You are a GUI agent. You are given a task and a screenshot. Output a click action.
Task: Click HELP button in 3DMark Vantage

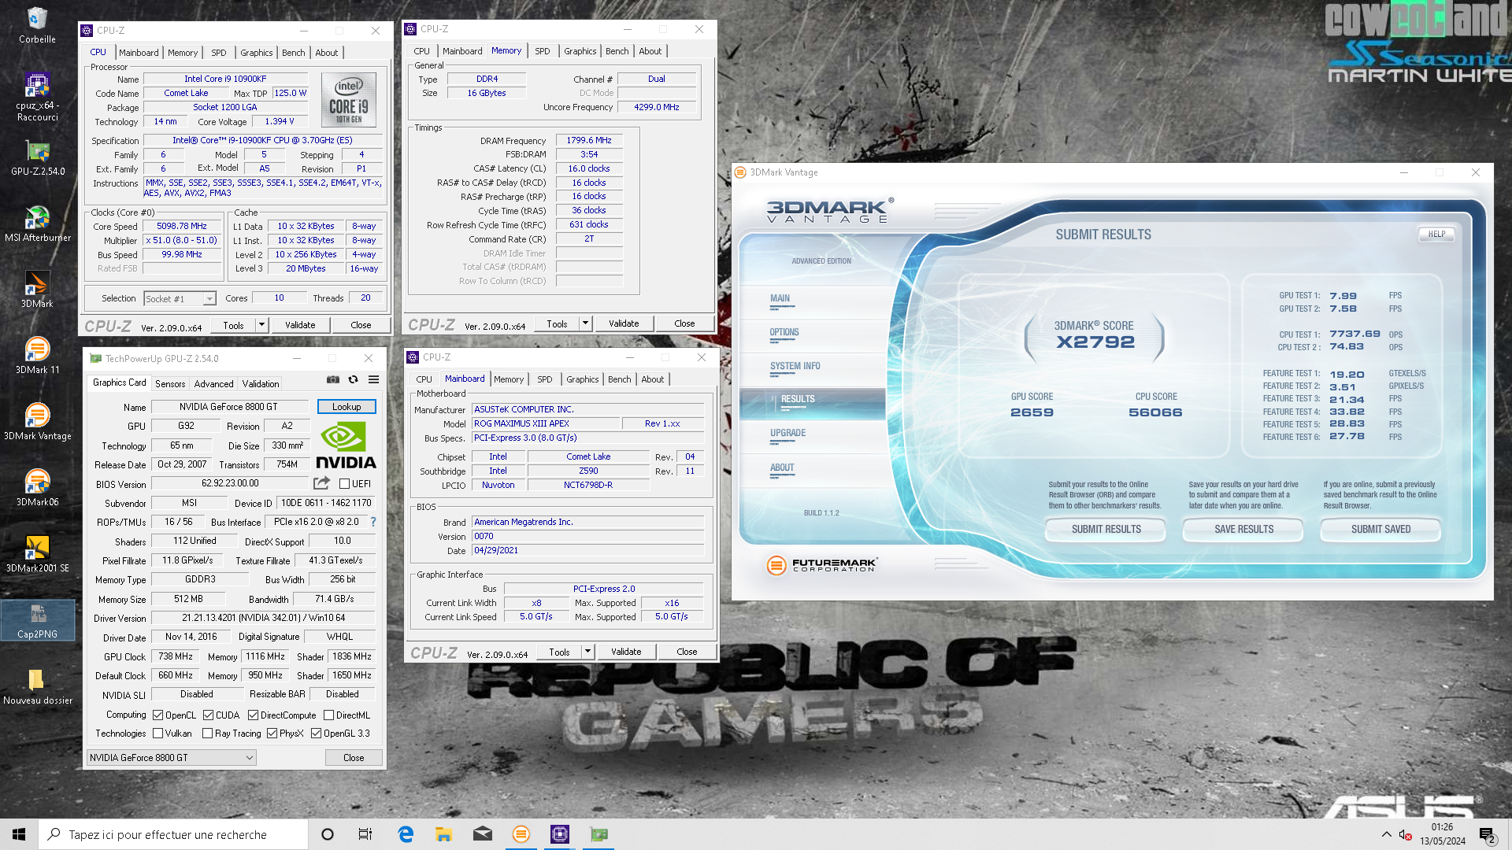[1436, 235]
